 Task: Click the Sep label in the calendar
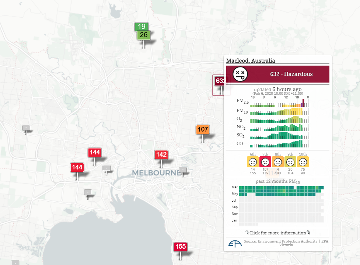235,207
